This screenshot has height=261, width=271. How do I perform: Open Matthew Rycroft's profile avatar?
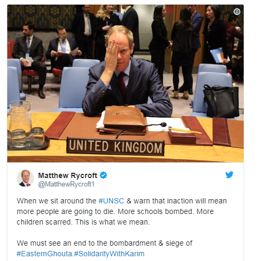[25, 178]
